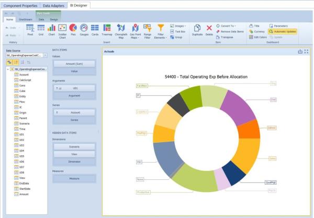This screenshot has height=218, width=314.
Task: Toggle grouped fields view in Data Source
Action: pyautogui.click(x=9, y=62)
